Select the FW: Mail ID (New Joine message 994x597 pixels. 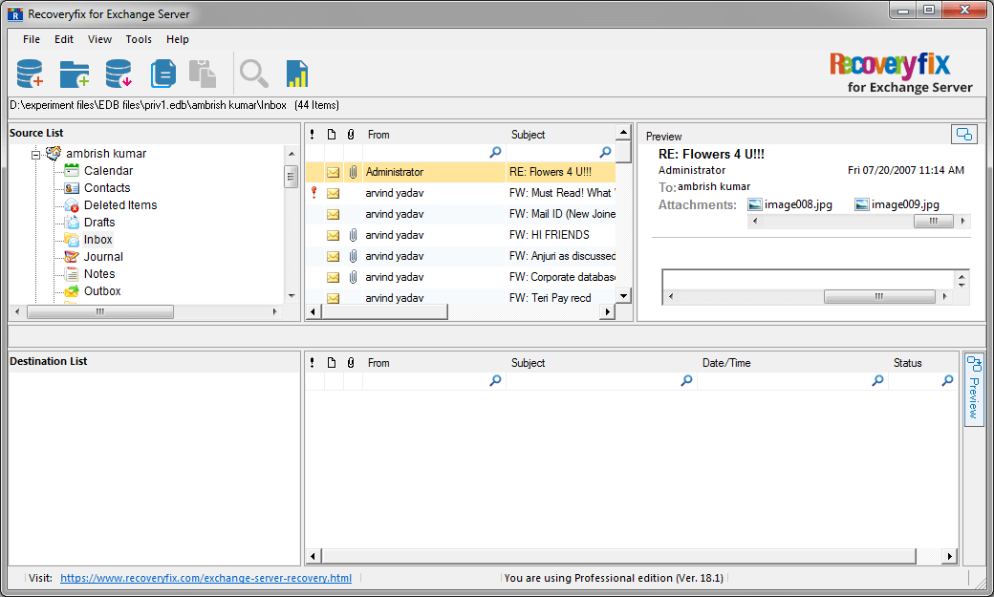461,214
